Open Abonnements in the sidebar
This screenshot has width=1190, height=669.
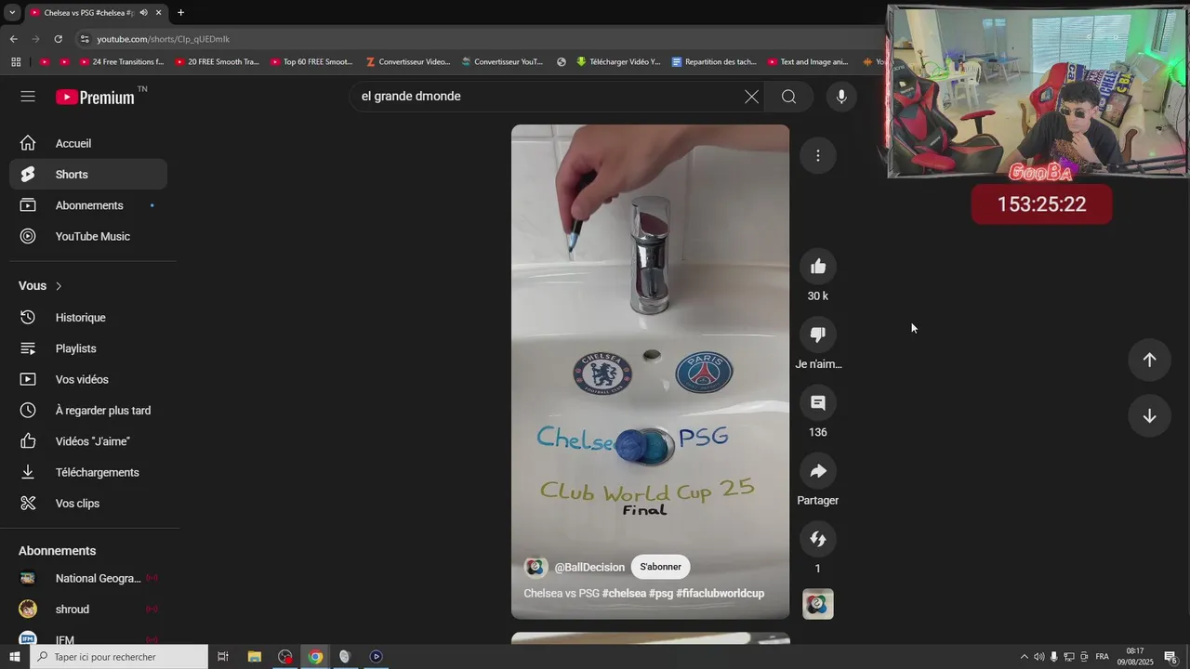point(88,205)
